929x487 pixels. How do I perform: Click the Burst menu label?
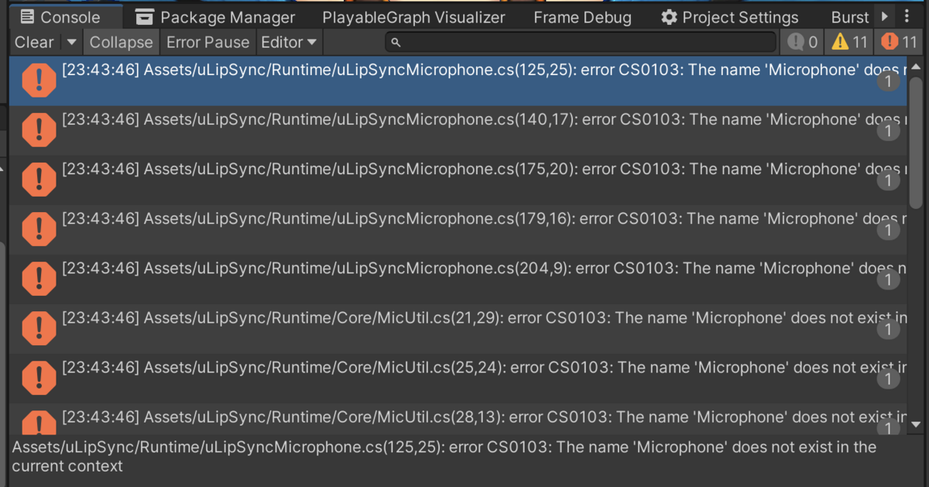pos(849,16)
